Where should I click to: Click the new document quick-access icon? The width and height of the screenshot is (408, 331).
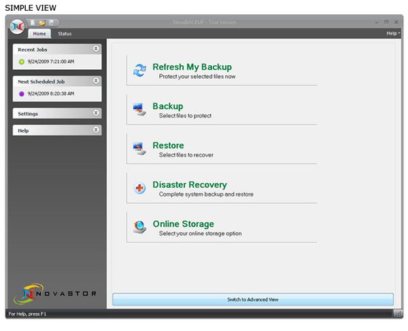click(33, 23)
